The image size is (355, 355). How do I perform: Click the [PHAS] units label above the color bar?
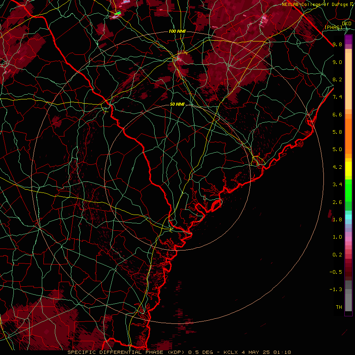[333, 27]
